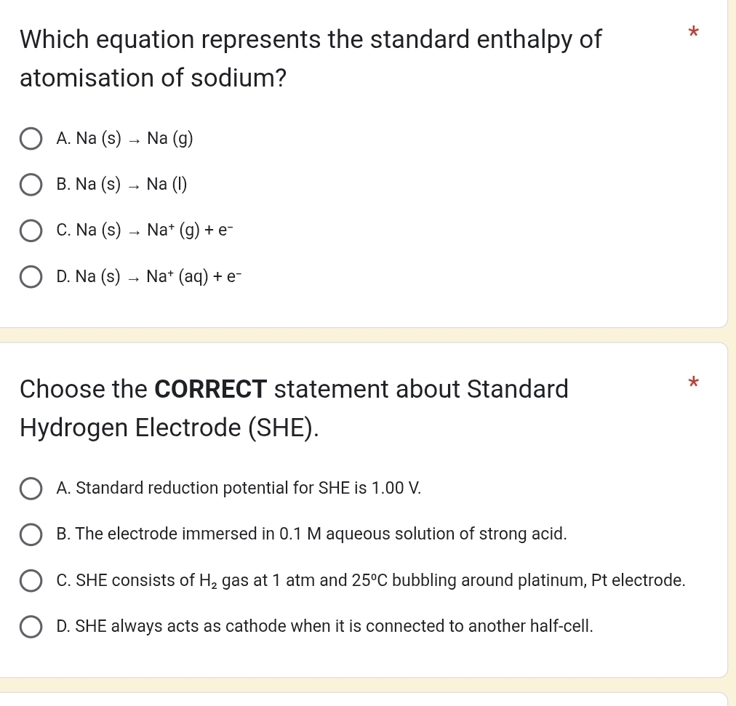Select radio button for SHE always cathode

30,626
